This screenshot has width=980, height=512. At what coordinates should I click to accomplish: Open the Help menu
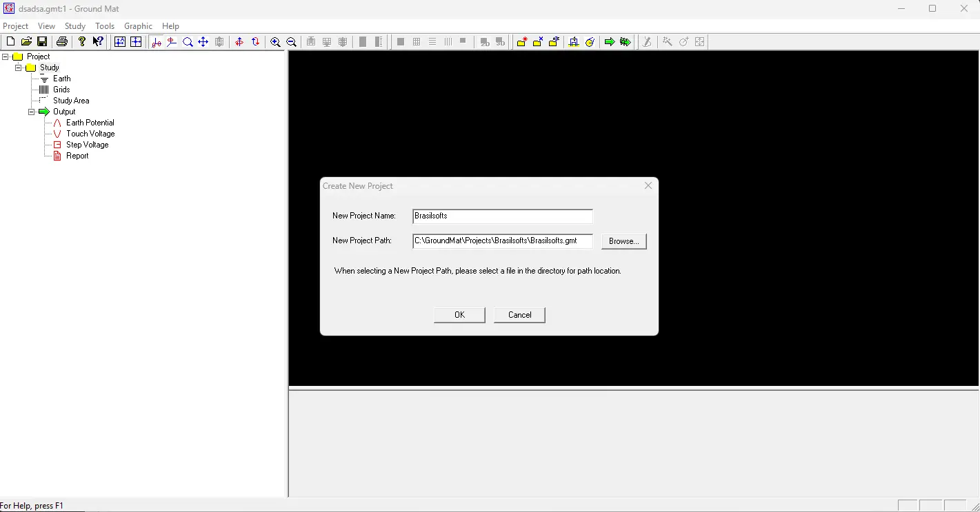click(170, 26)
